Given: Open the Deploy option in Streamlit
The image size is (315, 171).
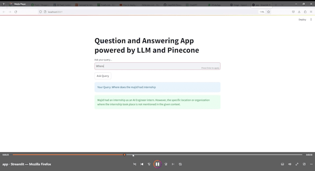Looking at the screenshot, I should point(302,20).
